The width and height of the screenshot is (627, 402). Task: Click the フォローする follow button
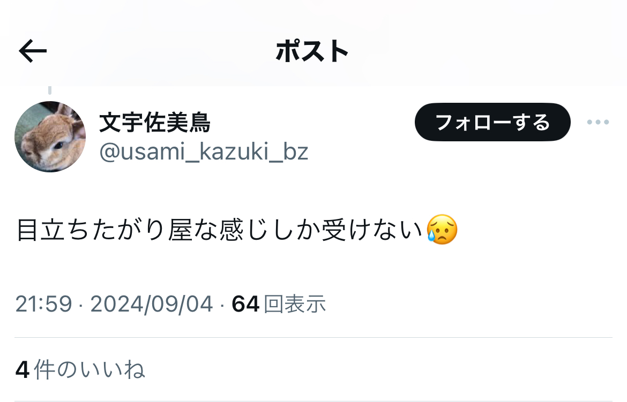coord(492,122)
